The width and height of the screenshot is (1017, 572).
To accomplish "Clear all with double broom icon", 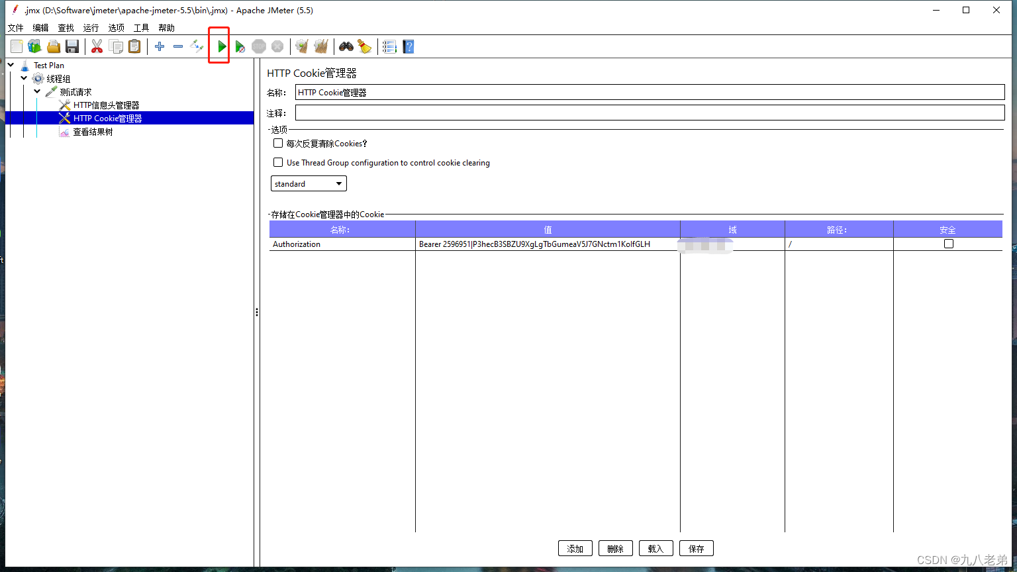I will (321, 46).
